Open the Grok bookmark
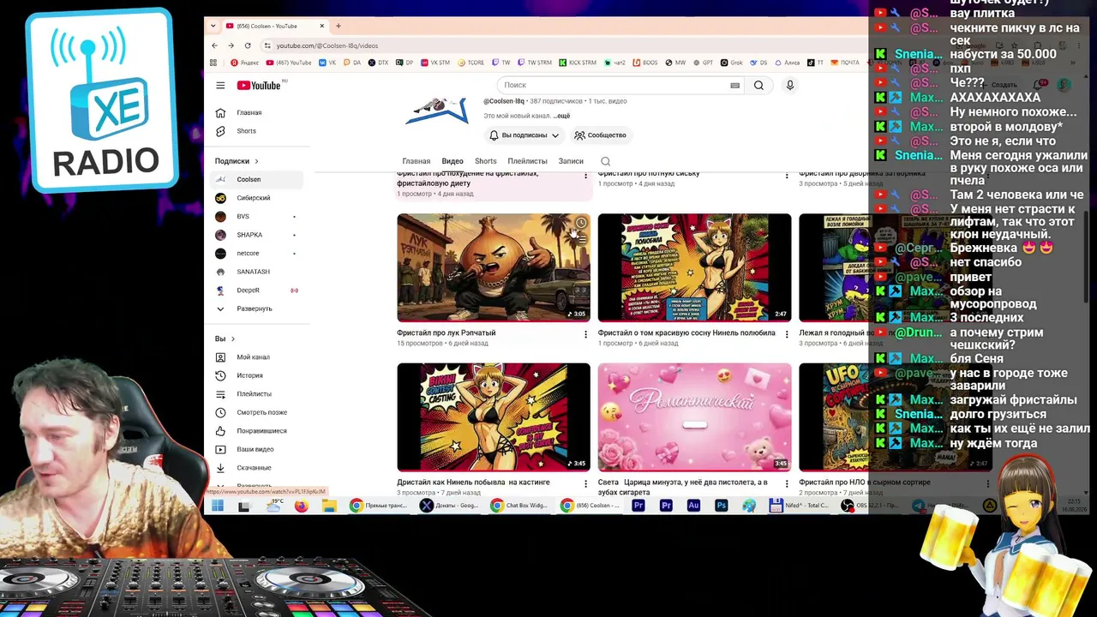Screen dimensions: 1097x617 pyautogui.click(x=732, y=63)
